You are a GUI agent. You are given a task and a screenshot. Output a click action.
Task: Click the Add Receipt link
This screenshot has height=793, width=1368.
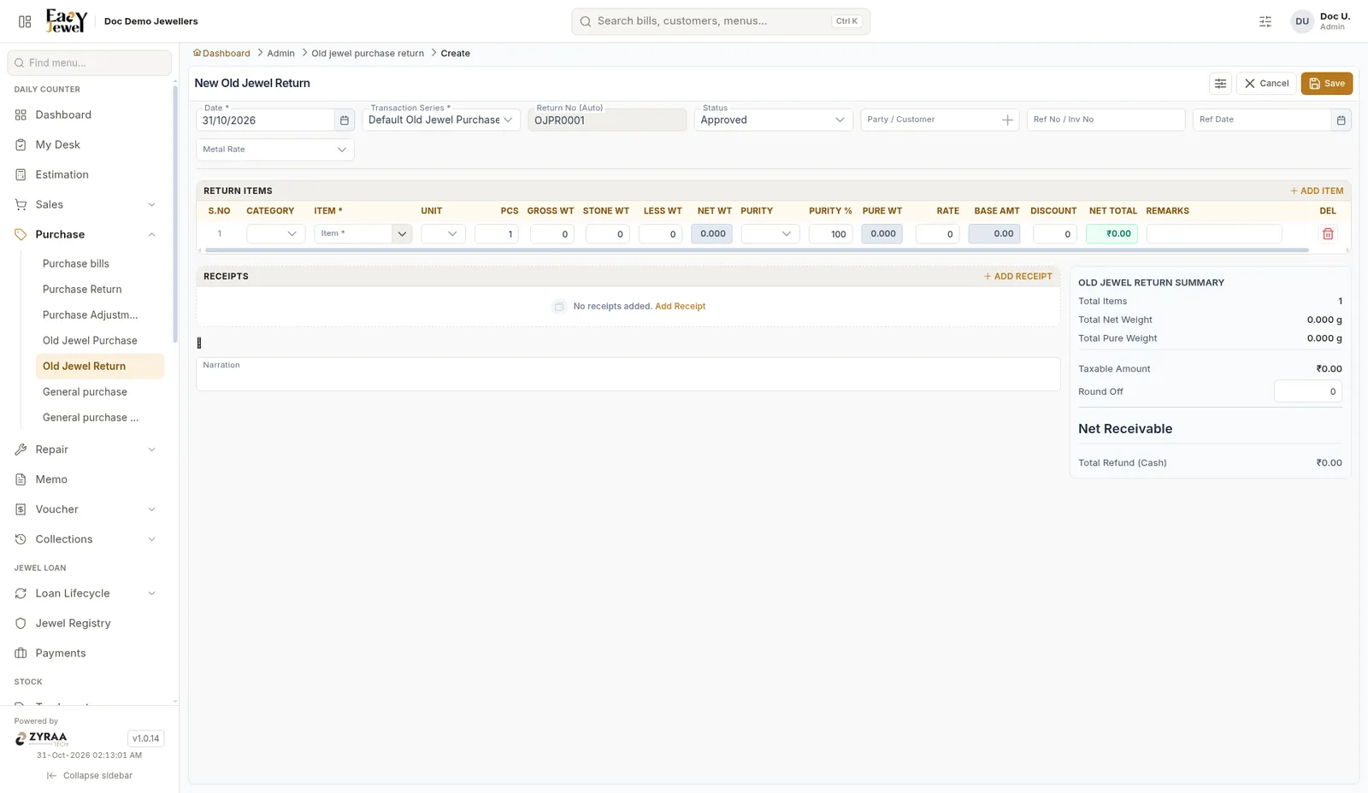(680, 306)
